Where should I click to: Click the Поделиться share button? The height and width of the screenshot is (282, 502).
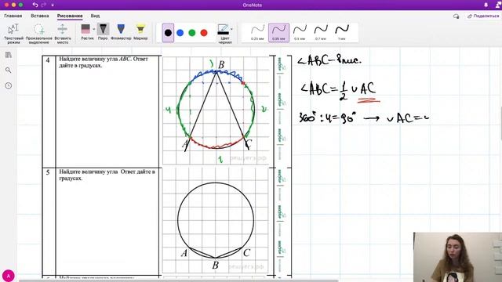[483, 16]
